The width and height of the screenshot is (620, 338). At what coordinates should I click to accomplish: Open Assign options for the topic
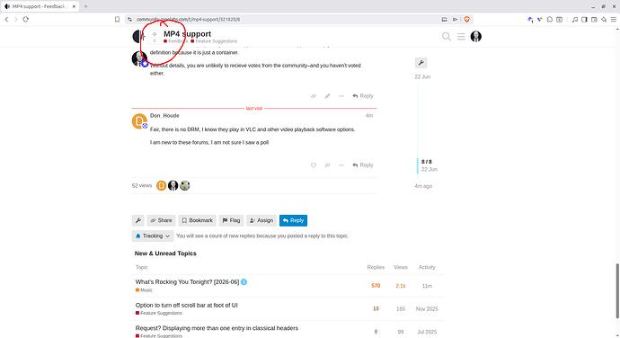tap(261, 220)
